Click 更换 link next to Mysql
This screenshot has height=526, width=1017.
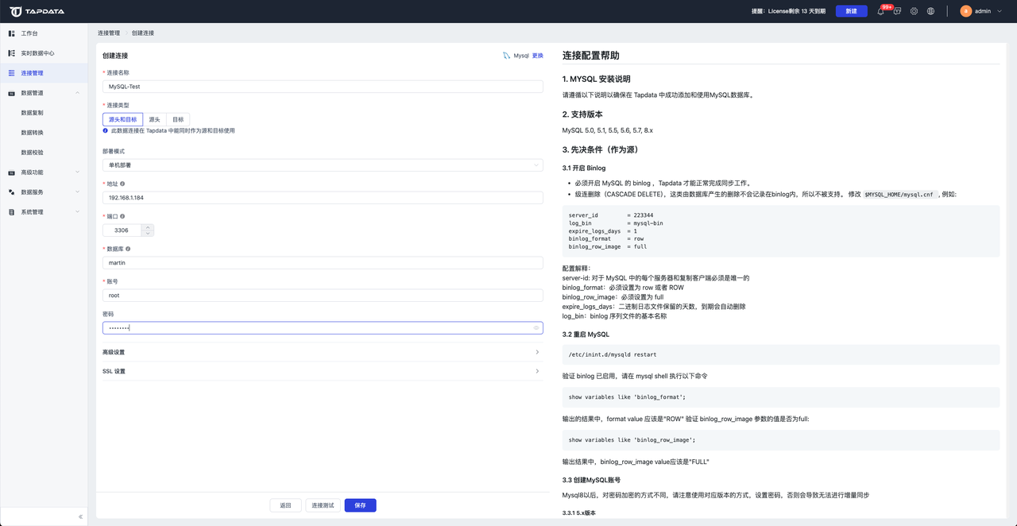[x=538, y=56]
